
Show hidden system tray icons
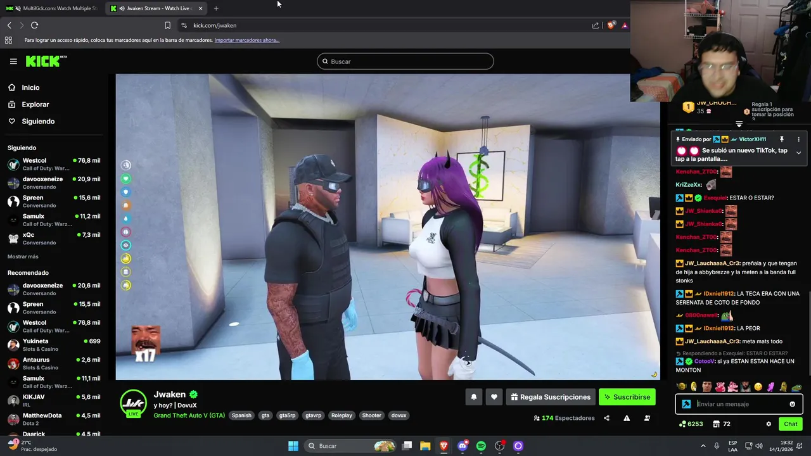(x=705, y=446)
